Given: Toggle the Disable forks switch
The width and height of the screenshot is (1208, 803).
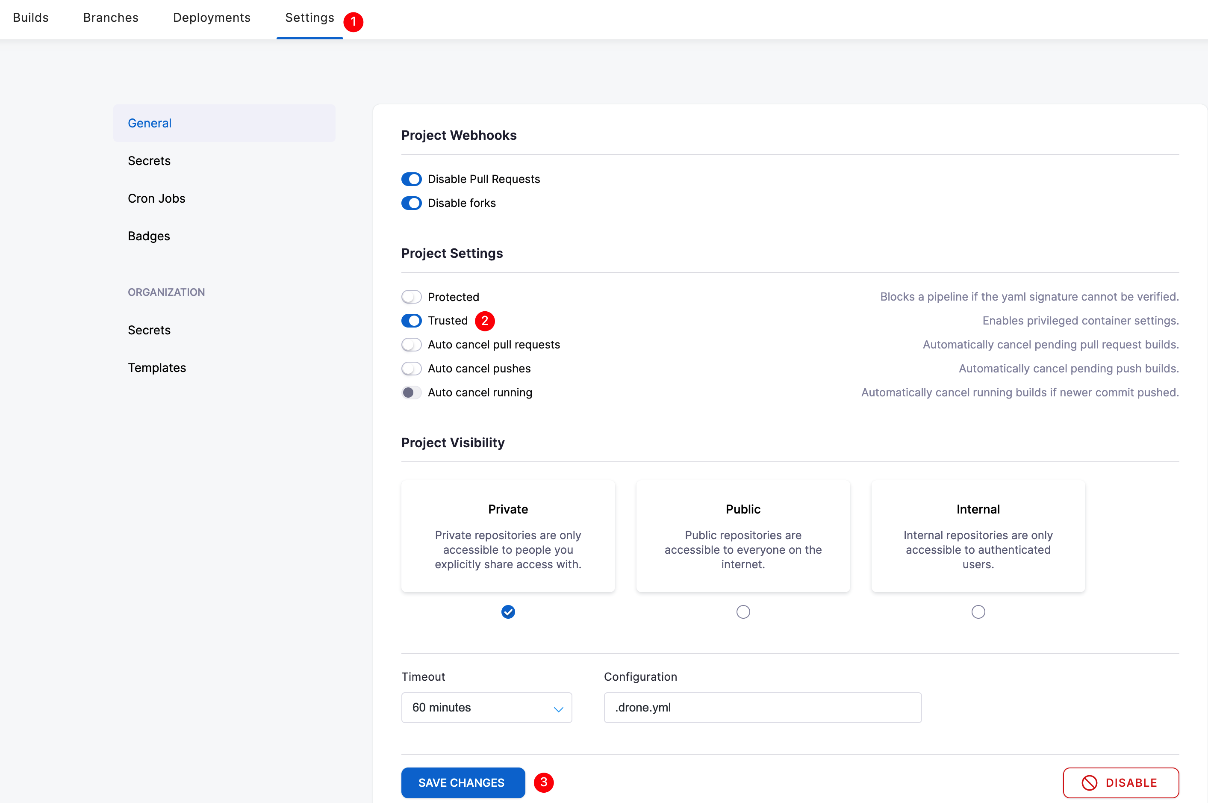Looking at the screenshot, I should pos(412,203).
